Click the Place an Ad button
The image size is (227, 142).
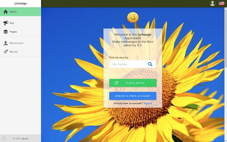click(x=133, y=83)
